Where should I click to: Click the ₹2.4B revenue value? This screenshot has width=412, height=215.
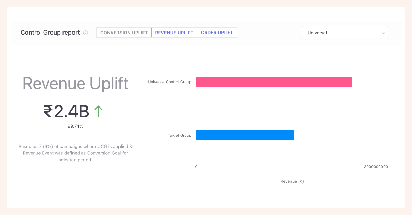click(66, 112)
